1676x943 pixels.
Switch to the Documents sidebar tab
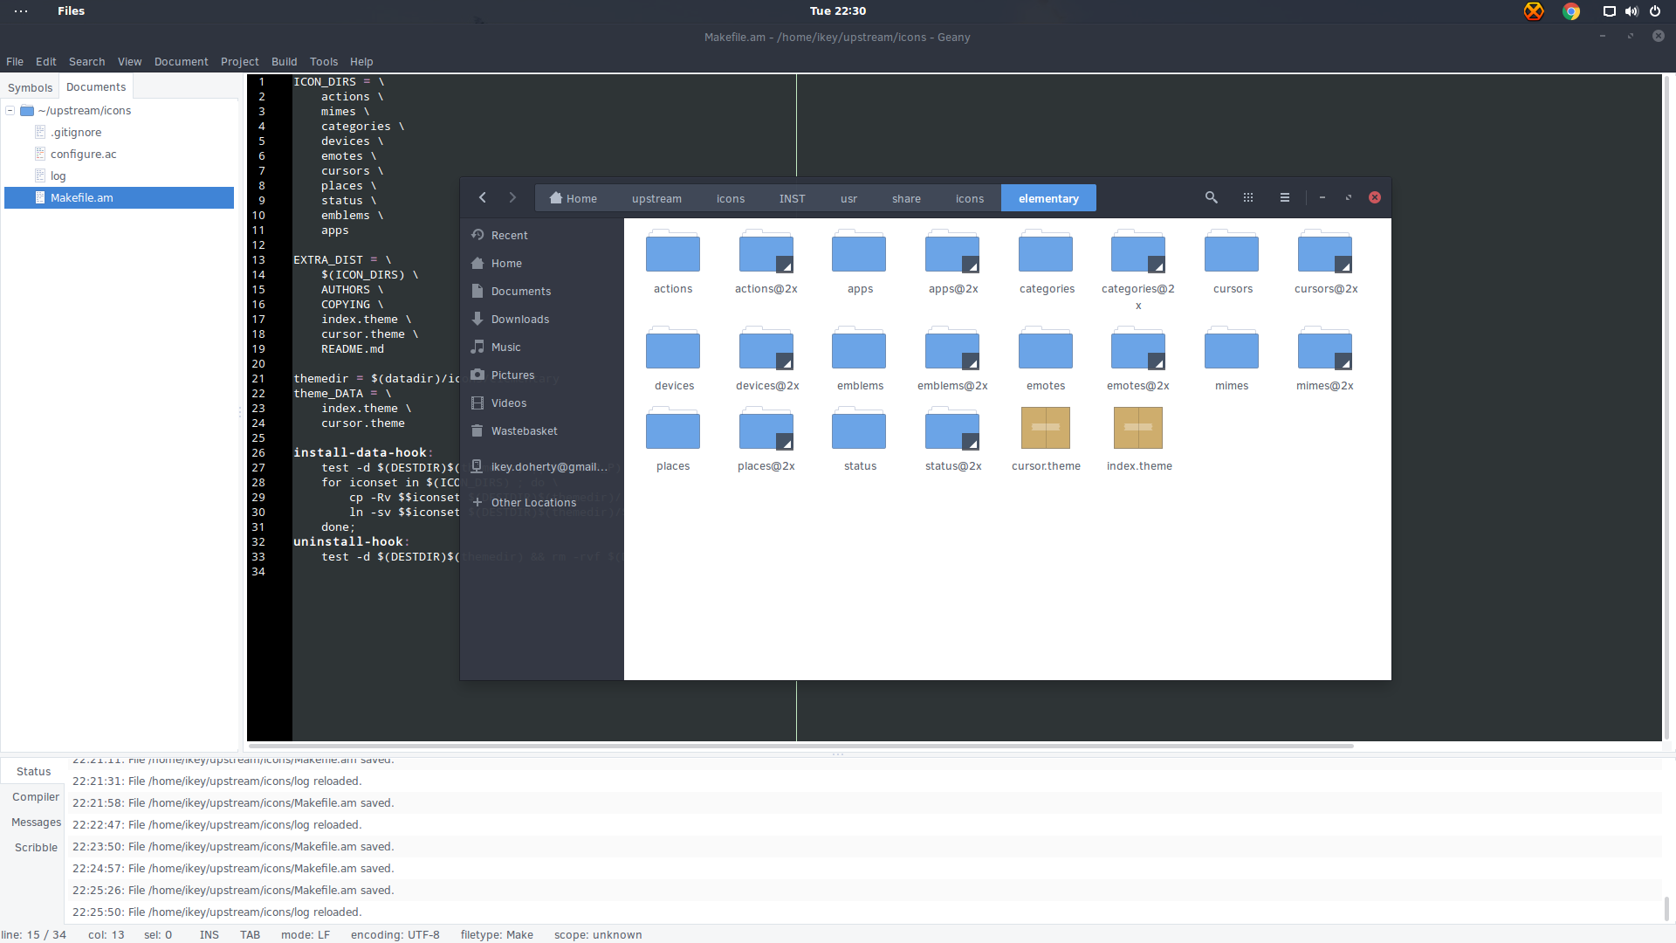pyautogui.click(x=96, y=86)
